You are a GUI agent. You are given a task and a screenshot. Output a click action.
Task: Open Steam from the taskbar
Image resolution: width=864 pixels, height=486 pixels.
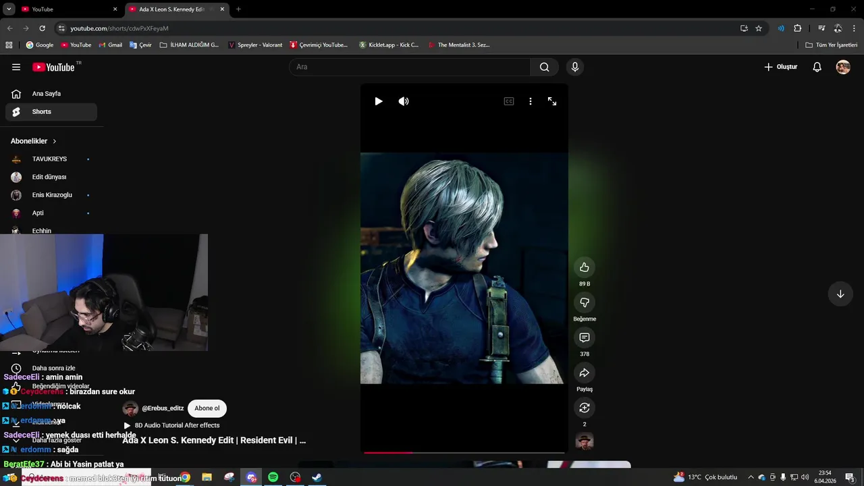pyautogui.click(x=317, y=477)
